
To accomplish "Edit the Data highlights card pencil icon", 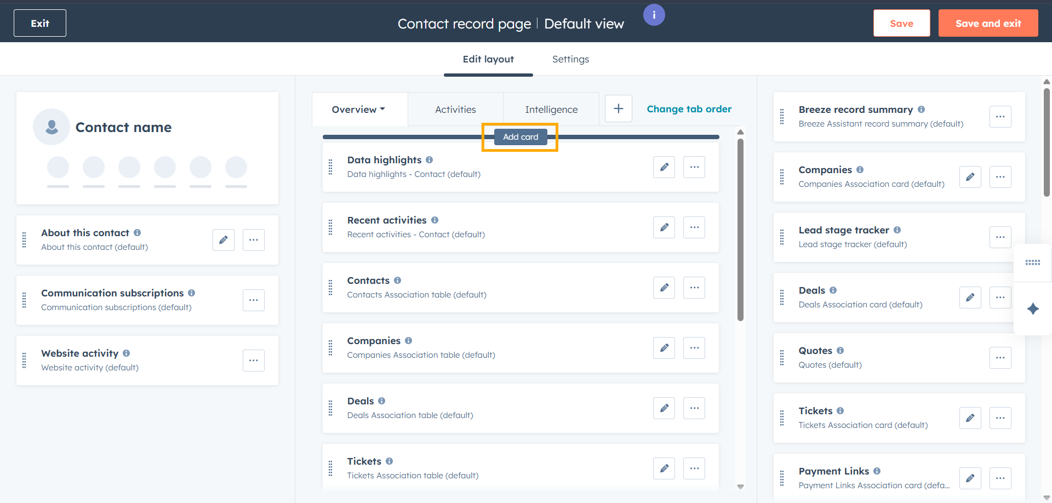I will click(x=664, y=167).
